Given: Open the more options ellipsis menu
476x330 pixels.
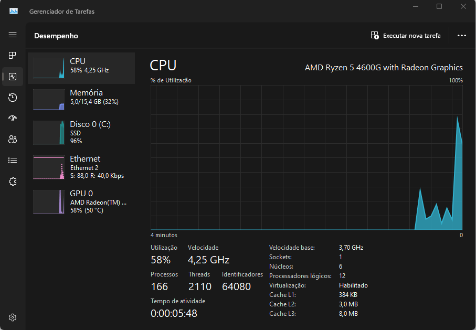Looking at the screenshot, I should click(x=461, y=36).
